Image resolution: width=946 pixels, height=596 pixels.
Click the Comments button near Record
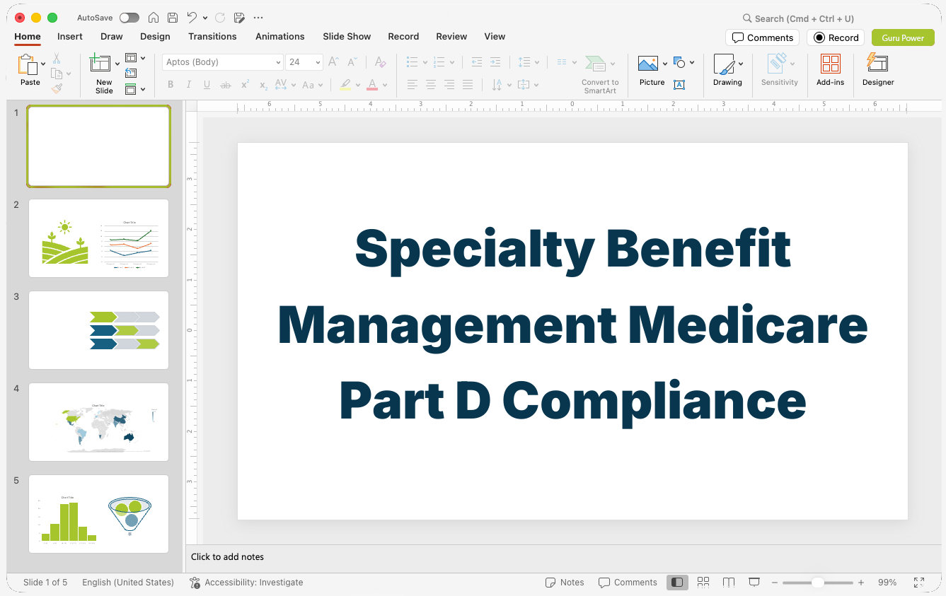[x=762, y=37]
